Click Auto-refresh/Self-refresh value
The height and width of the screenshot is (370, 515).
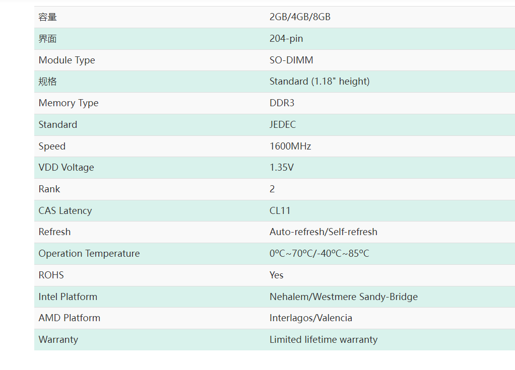tap(323, 232)
